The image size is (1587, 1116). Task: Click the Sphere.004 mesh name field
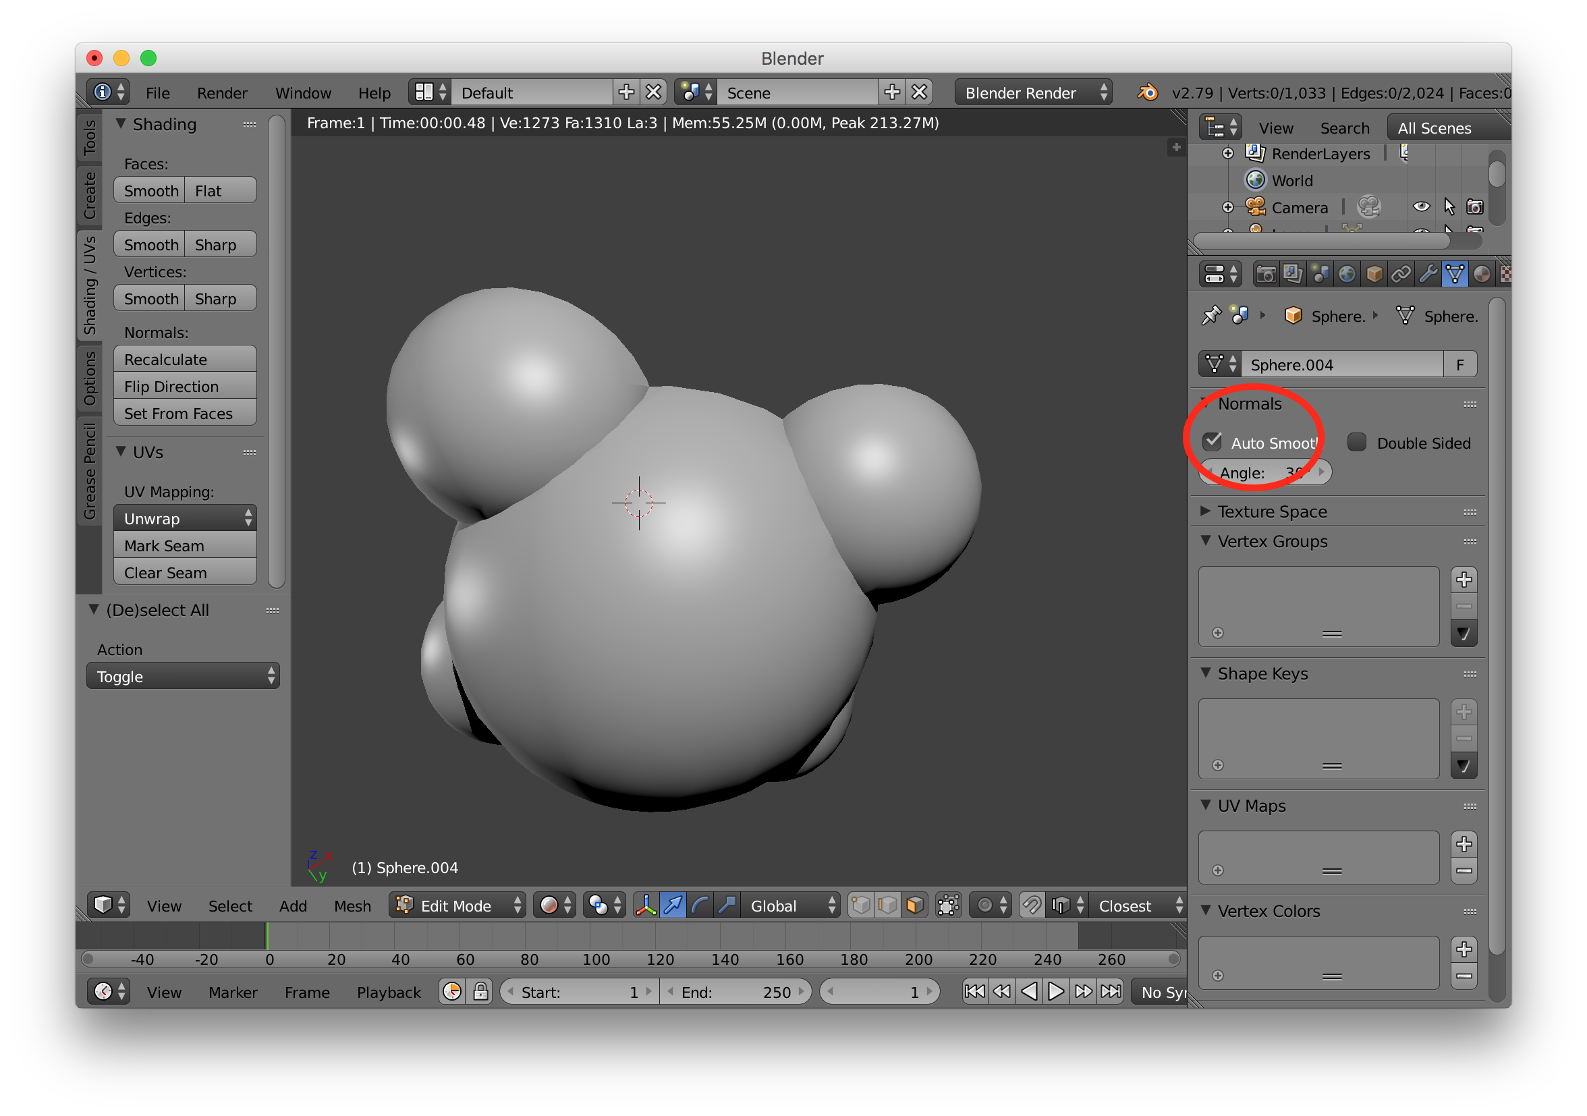[1342, 364]
